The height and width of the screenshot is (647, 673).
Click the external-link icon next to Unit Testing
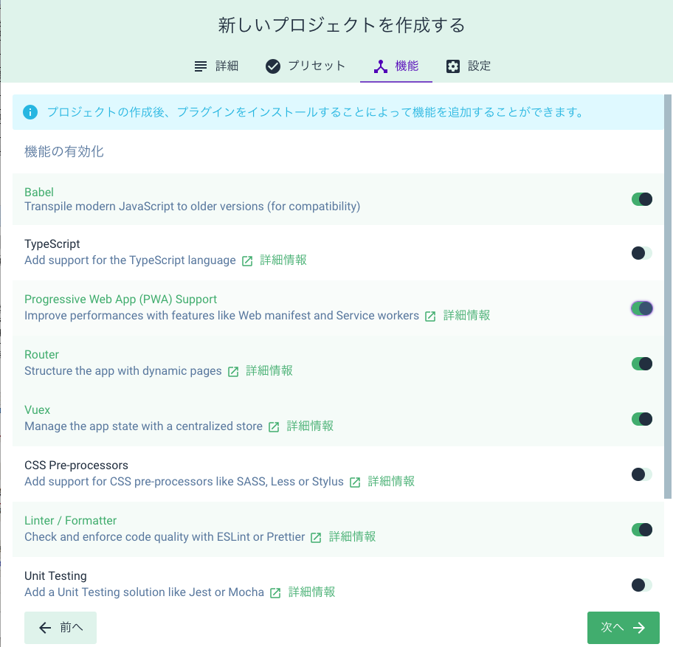274,592
